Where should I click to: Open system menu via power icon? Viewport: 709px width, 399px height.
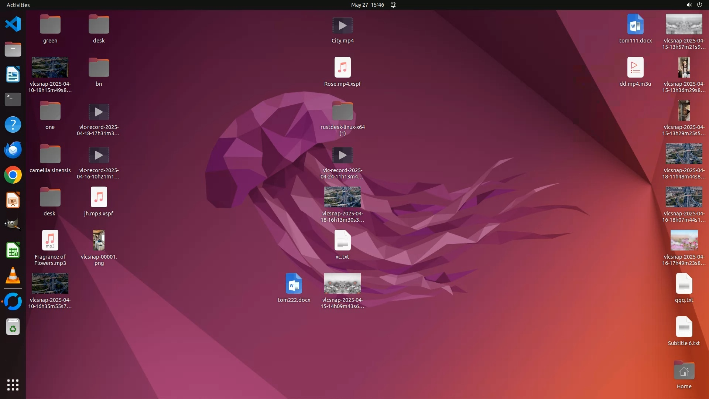click(x=699, y=5)
